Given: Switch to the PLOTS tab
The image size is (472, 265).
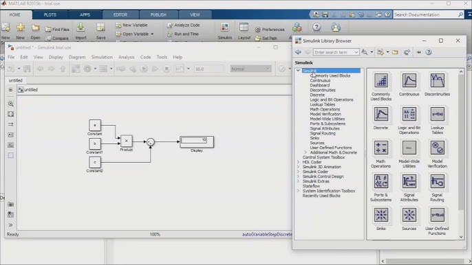Looking at the screenshot, I should 50,14.
